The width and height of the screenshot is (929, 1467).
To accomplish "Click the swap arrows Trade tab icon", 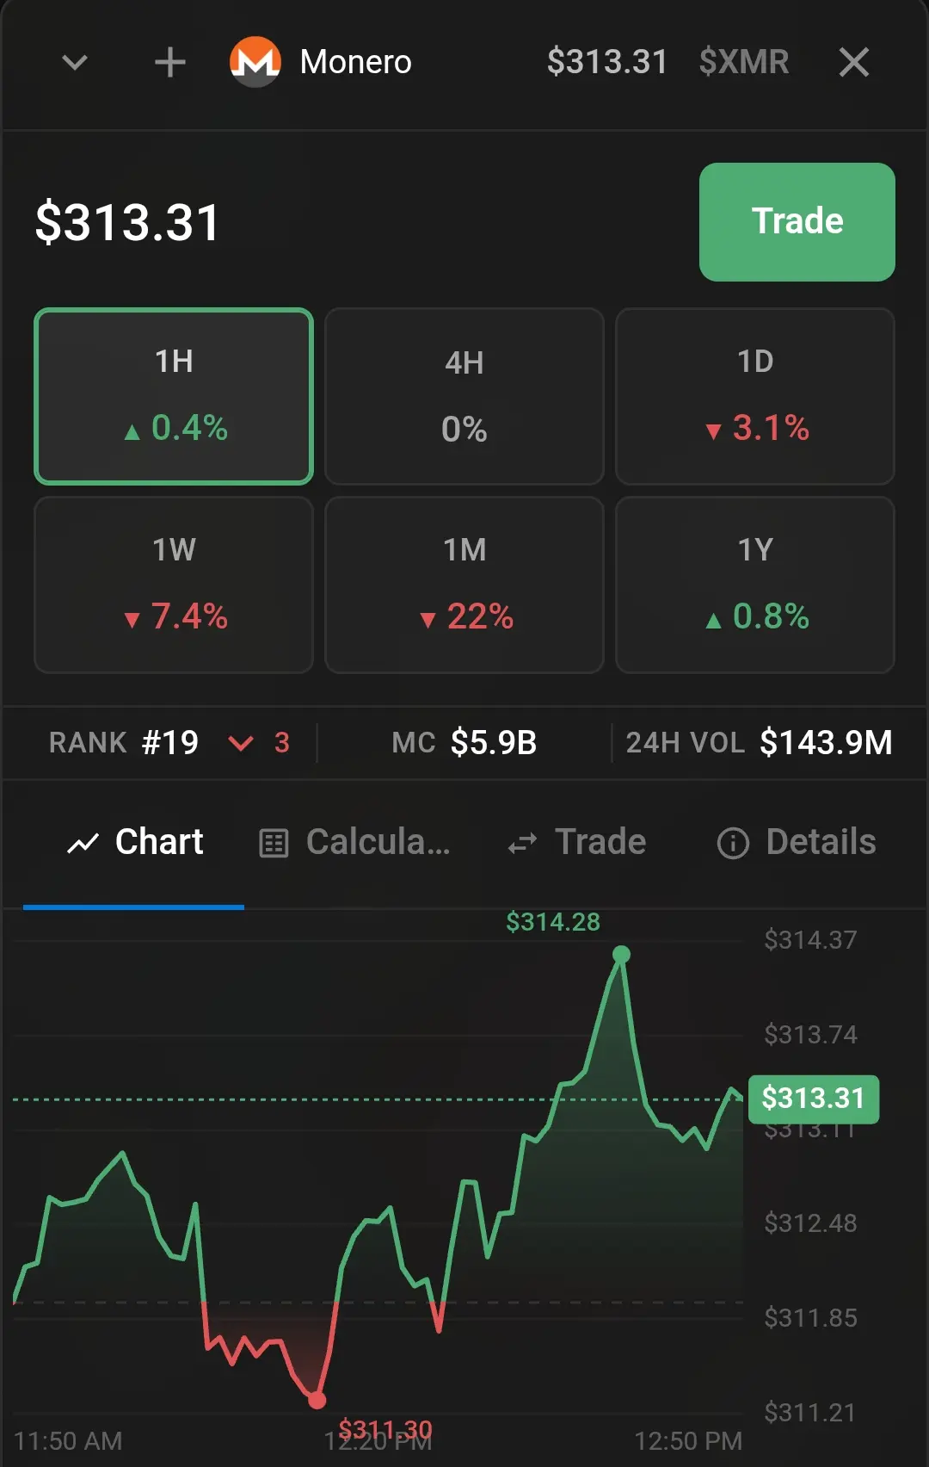I will (x=522, y=843).
